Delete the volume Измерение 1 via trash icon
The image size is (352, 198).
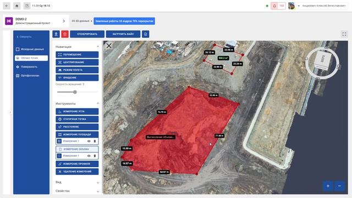95,156
